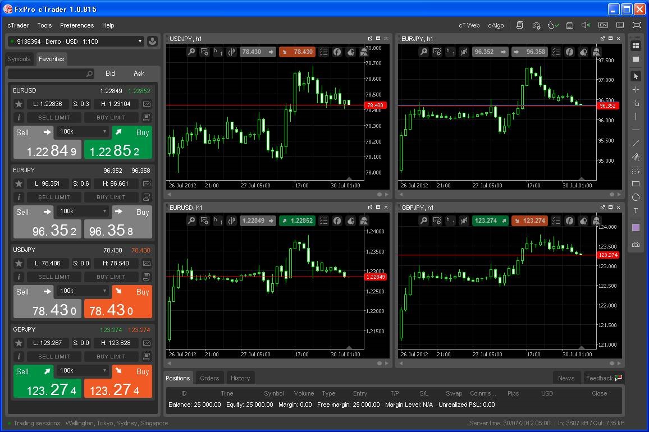Open the info icon for EURUSD symbol

tap(19, 117)
